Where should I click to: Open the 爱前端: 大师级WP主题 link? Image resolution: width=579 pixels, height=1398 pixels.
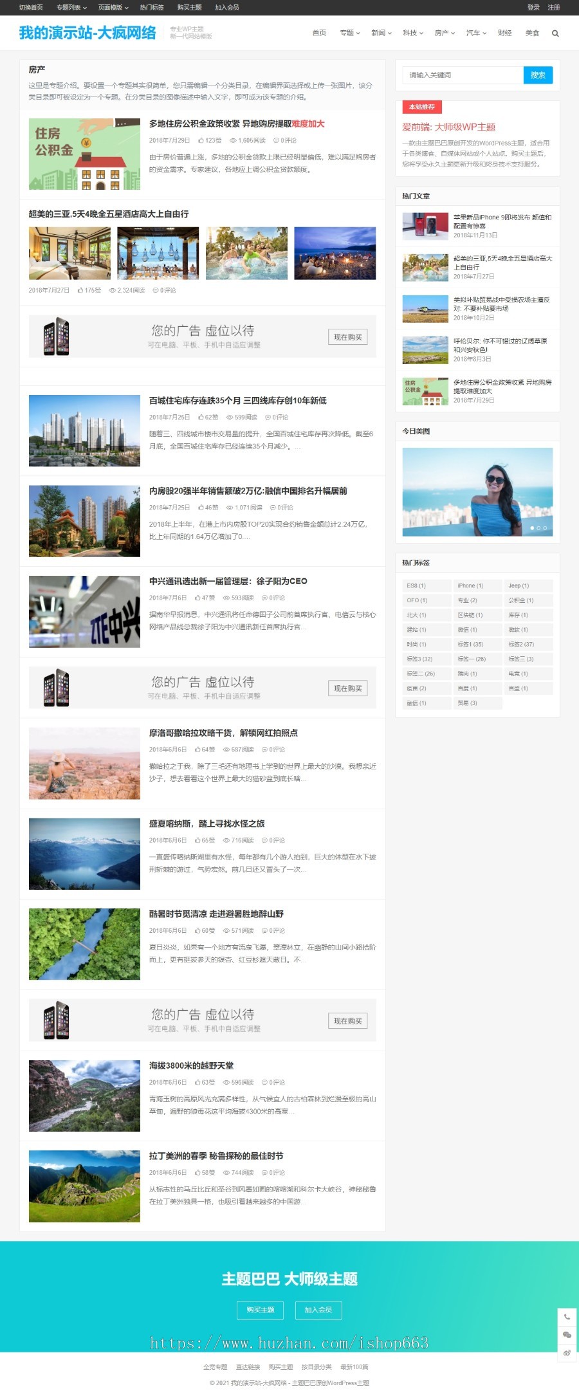(449, 127)
